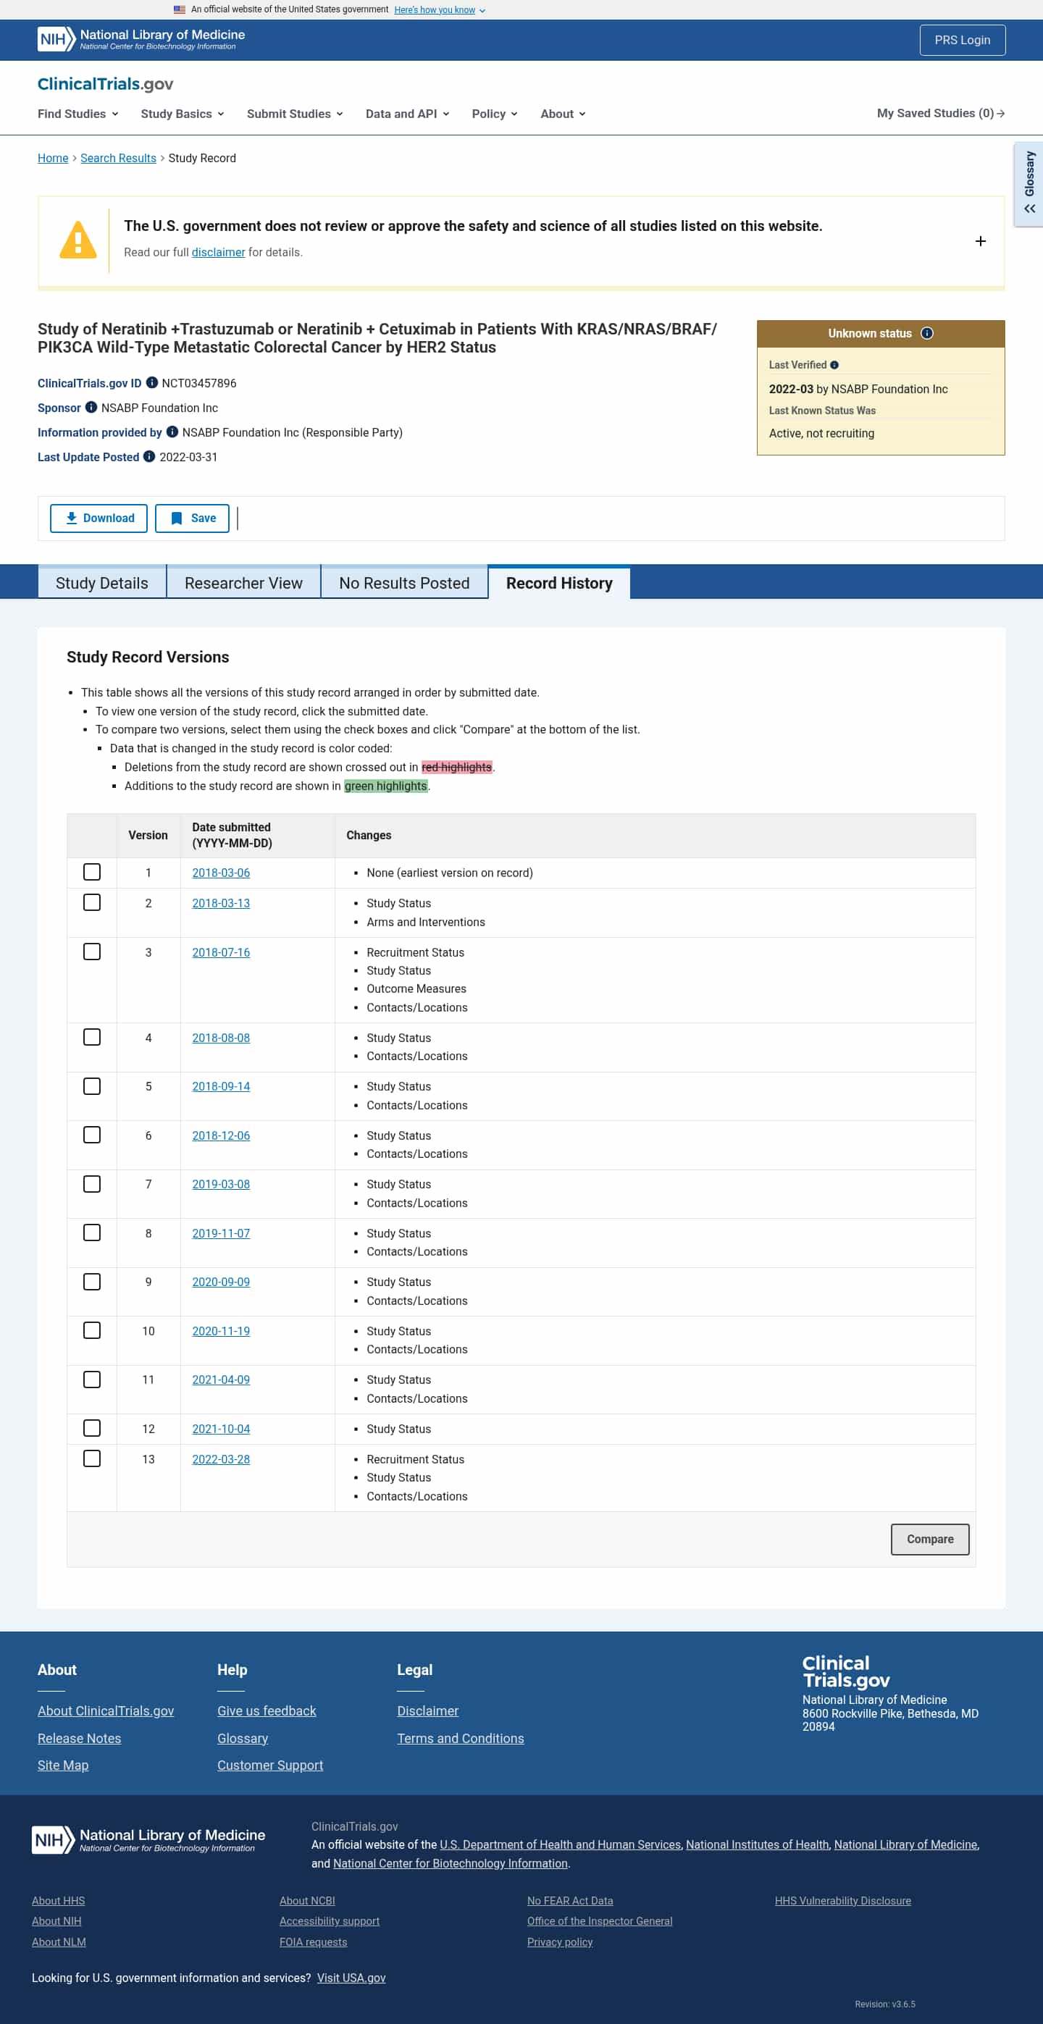1043x2024 pixels.
Task: Open the Study Basics dropdown menu
Action: [x=183, y=114]
